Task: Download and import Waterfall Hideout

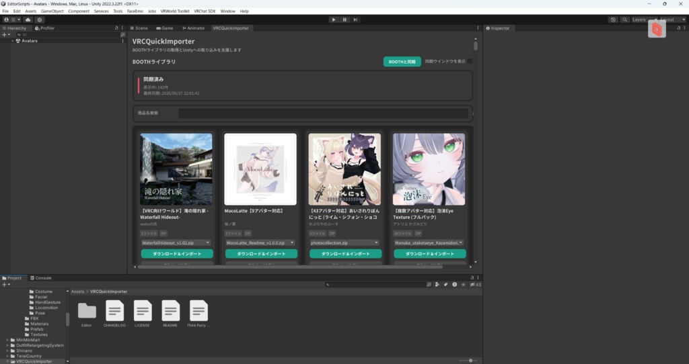Action: 177,254
